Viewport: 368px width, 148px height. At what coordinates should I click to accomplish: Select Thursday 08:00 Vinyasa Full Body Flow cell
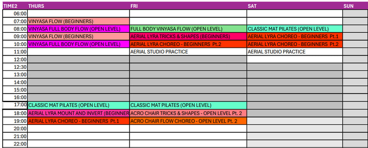click(x=78, y=29)
